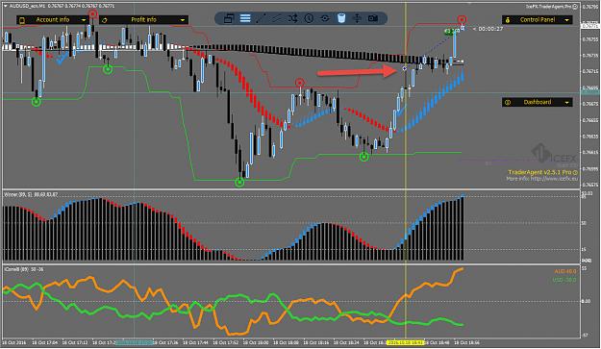Click the shuffle arrows toolbar icon

point(293,18)
